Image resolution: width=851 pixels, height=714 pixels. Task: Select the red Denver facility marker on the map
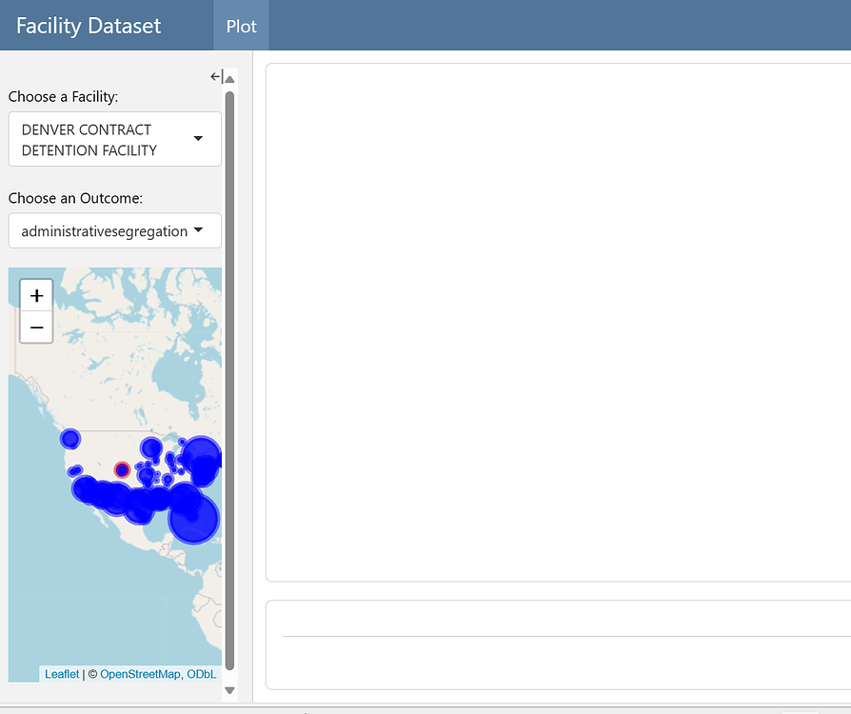click(122, 469)
